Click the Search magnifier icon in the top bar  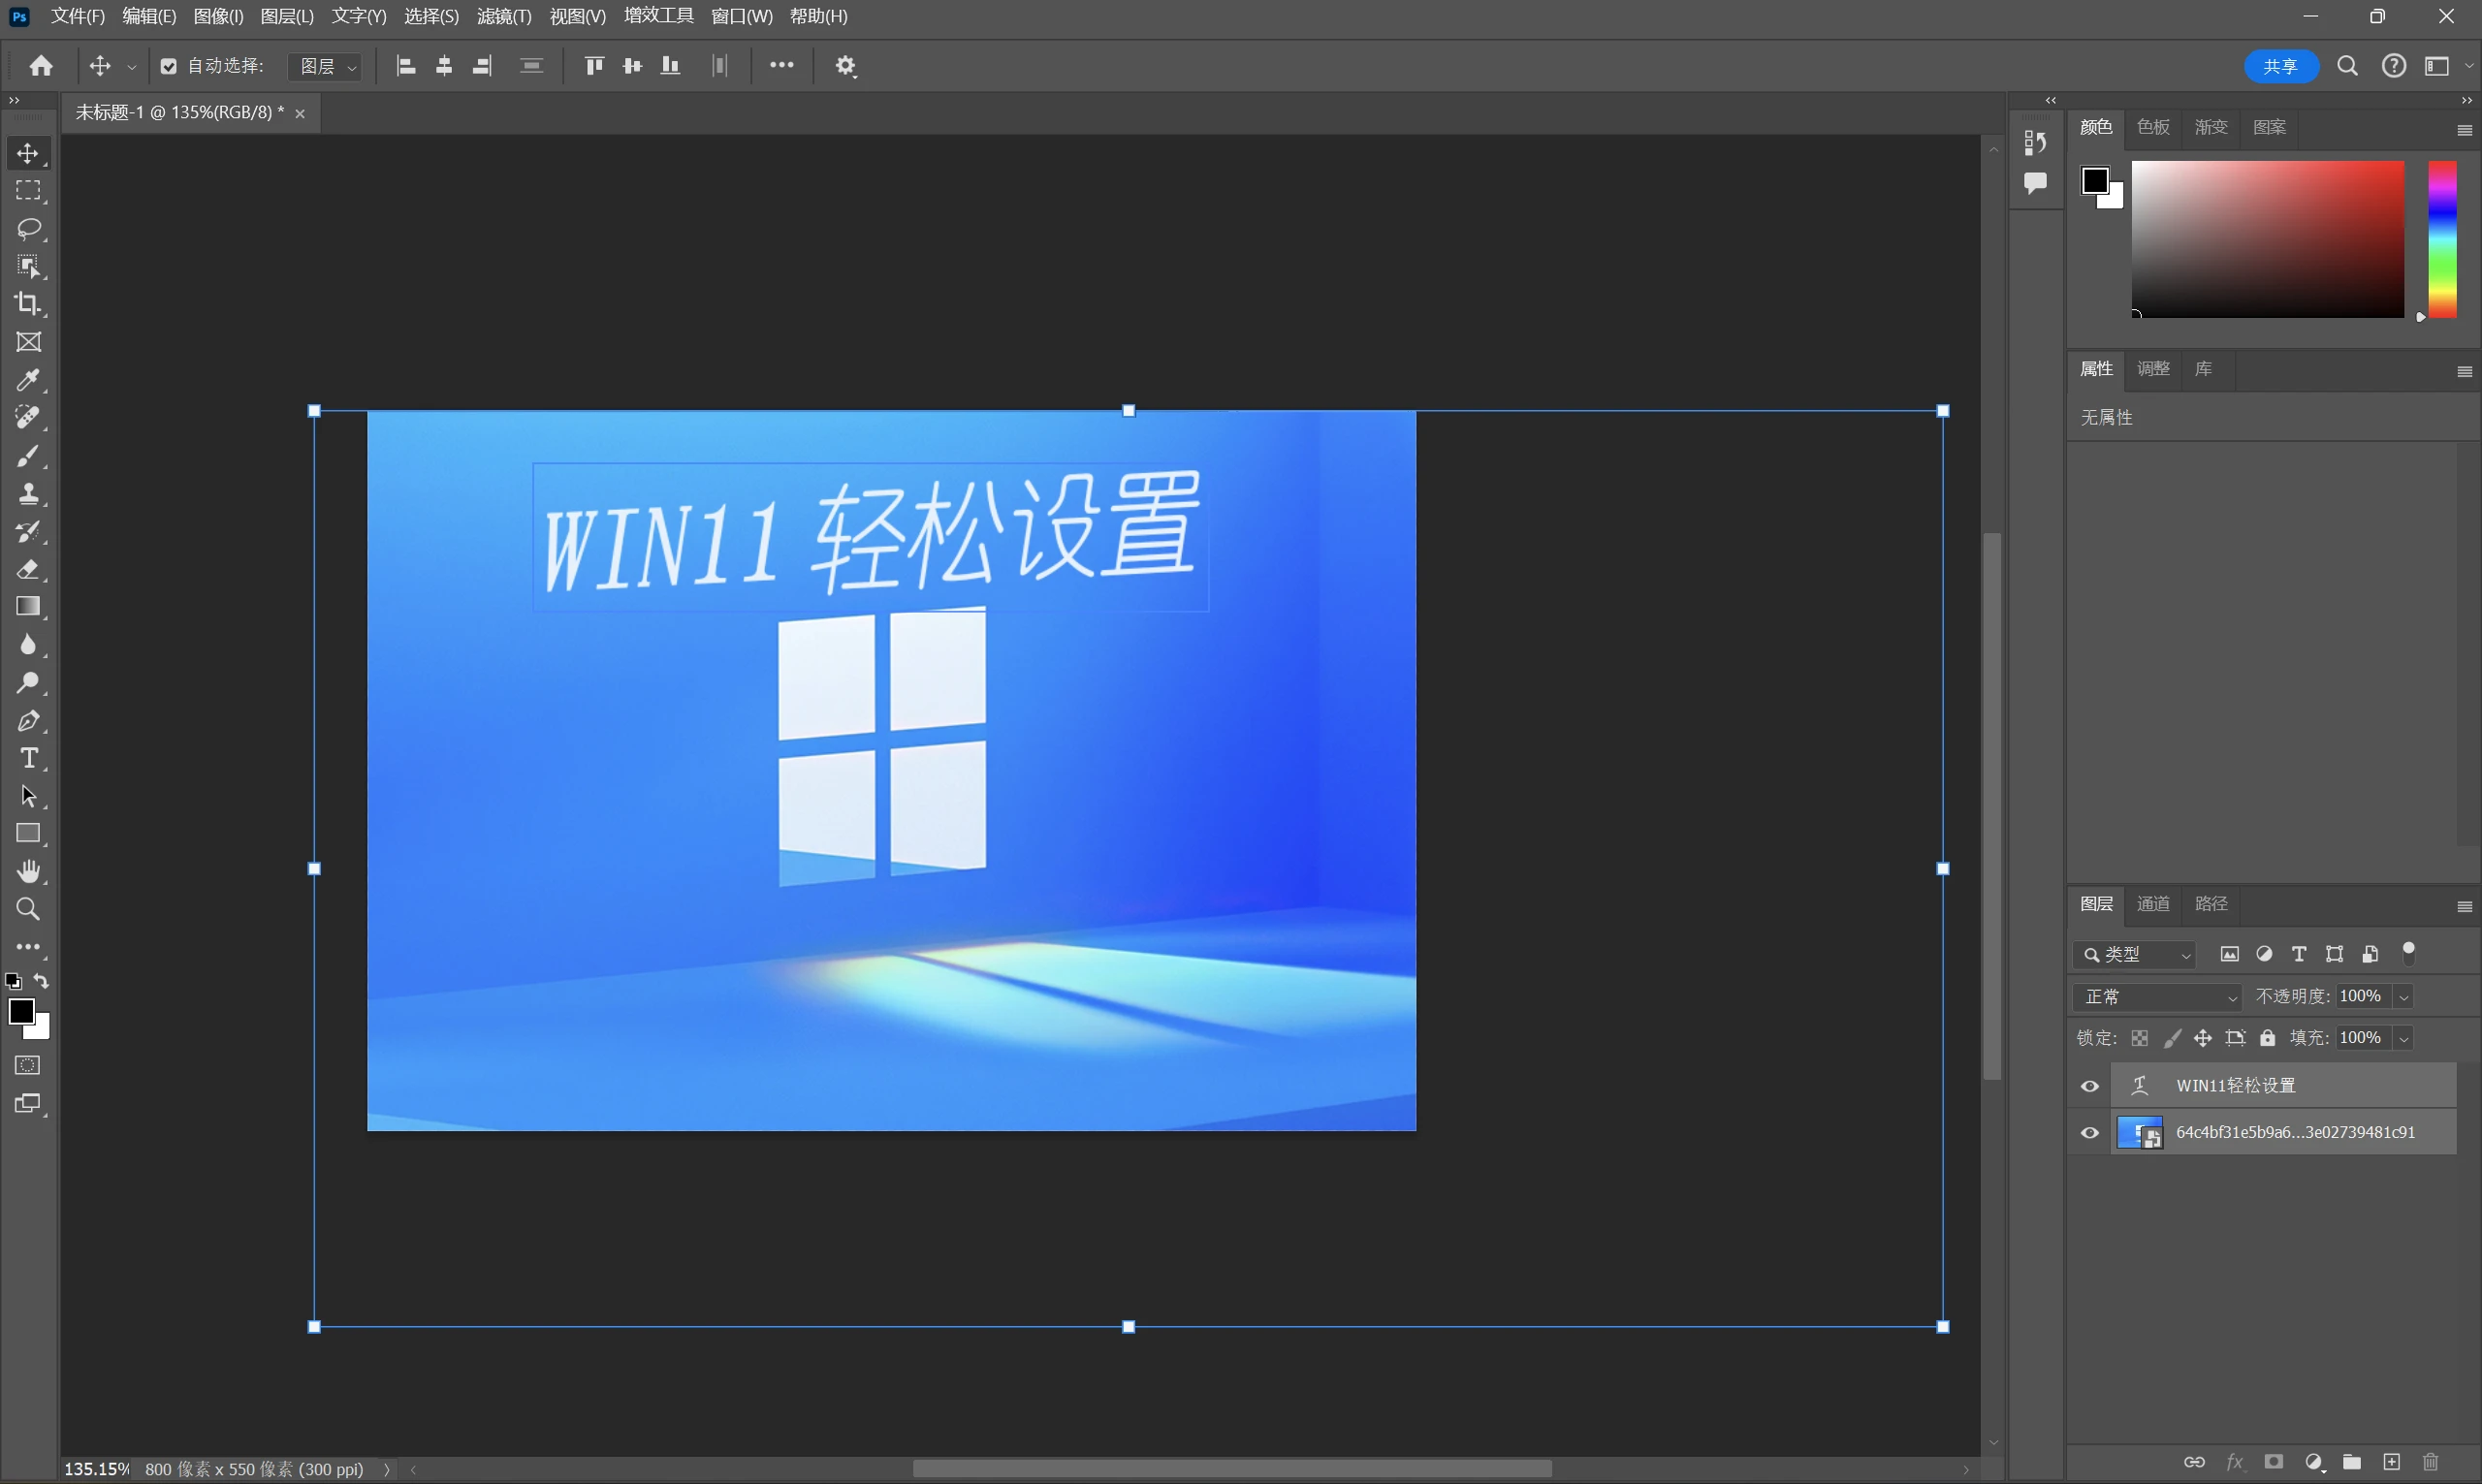point(2347,66)
